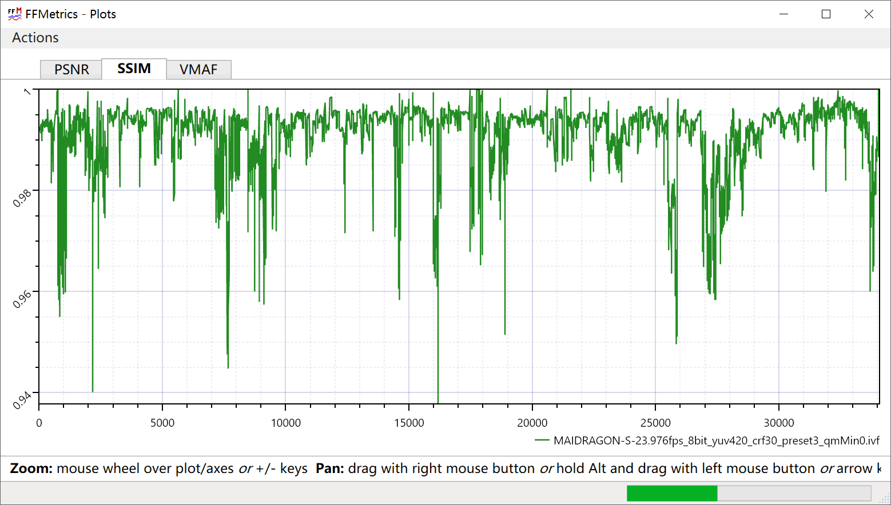This screenshot has height=505, width=891.
Task: Maximize the FFMetrics Plots window
Action: tap(826, 14)
